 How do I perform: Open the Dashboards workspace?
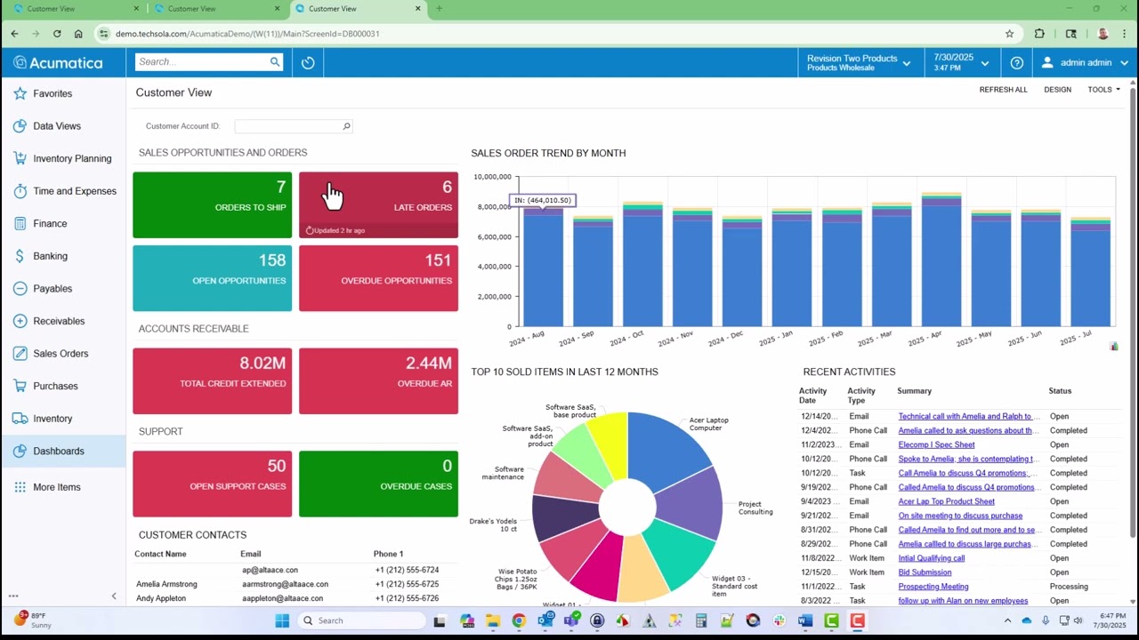(62, 451)
